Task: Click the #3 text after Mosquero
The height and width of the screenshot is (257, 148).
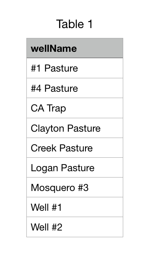Action: click(x=83, y=187)
